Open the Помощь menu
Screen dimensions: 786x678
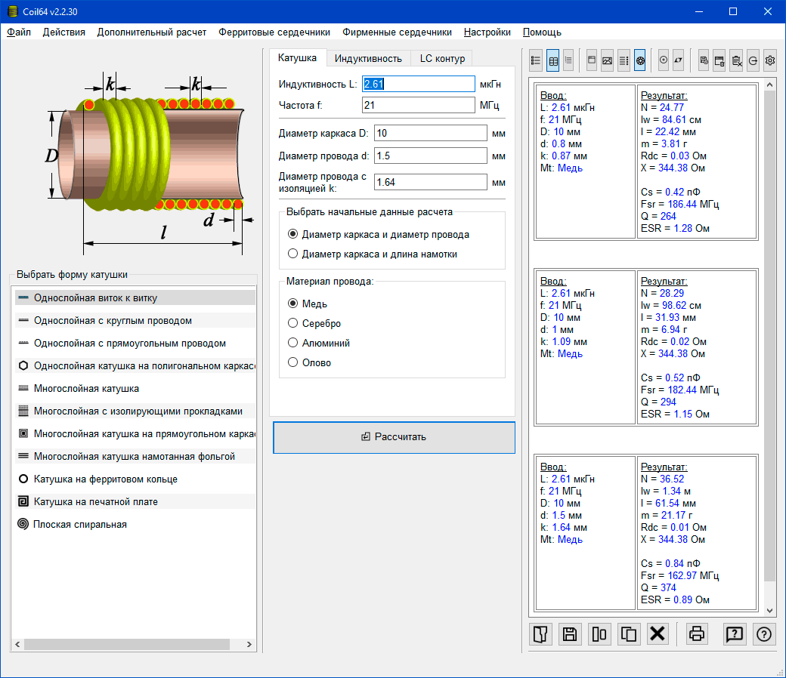click(x=542, y=32)
